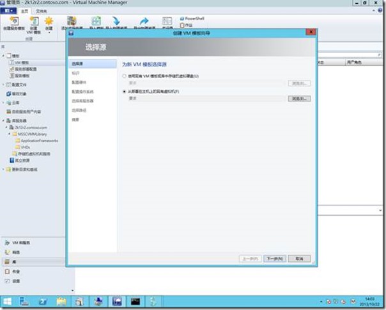Click the Create VM Template ribbon icon
Screen dimensions: 386x310
point(34,25)
